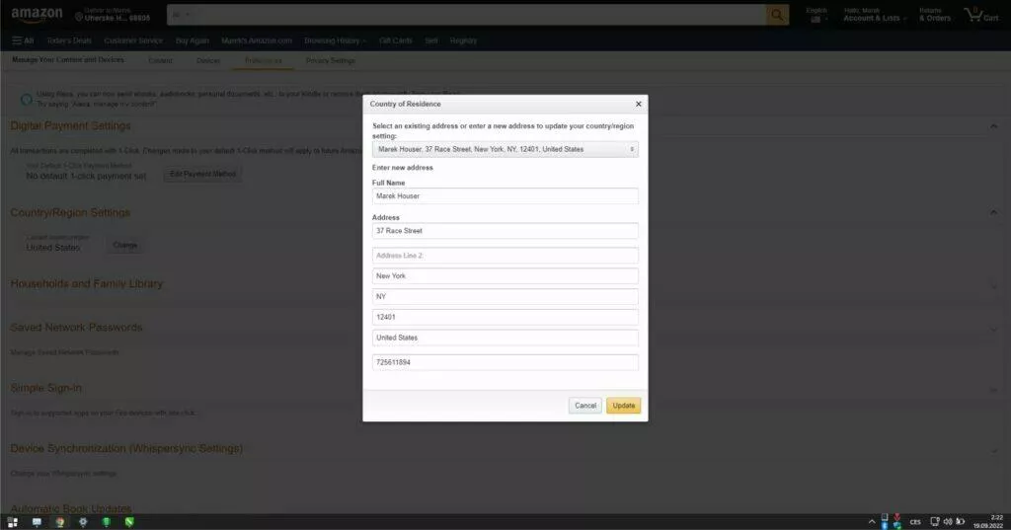Open the taskbar clock and date
The height and width of the screenshot is (530, 1011).
[x=988, y=522]
